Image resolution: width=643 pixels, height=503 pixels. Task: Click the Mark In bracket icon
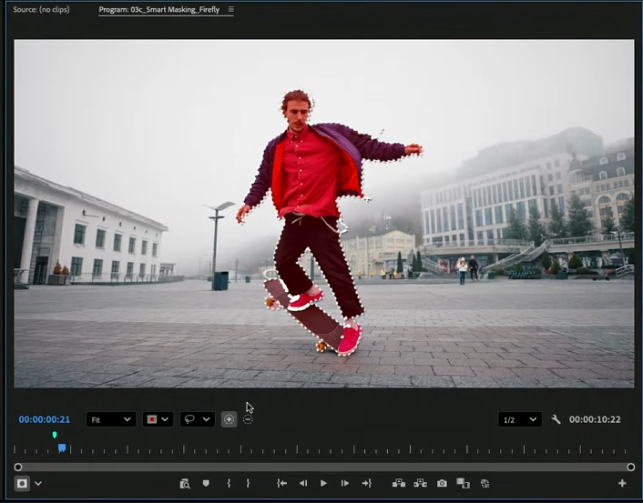coord(229,484)
